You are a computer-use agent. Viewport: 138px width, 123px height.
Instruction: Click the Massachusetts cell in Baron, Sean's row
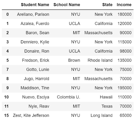point(98,33)
